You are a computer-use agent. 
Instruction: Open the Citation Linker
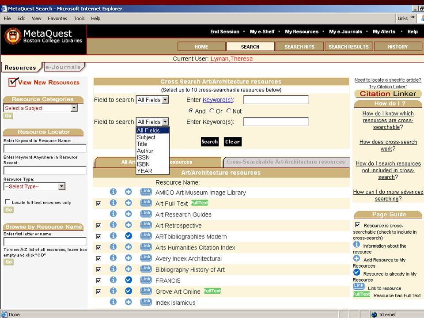[388, 94]
